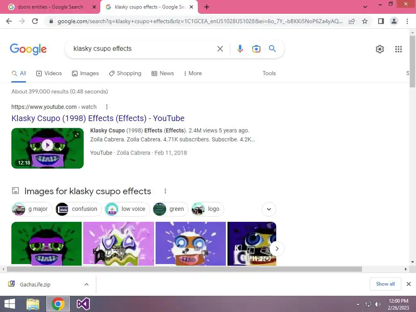Click Chrome icon in the taskbar
This screenshot has width=416, height=312.
coord(58,304)
